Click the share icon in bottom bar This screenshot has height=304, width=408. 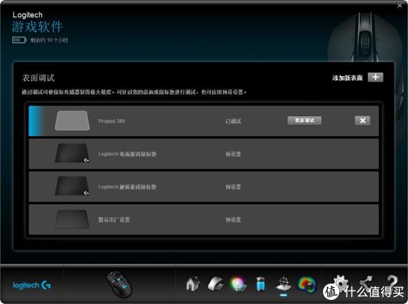click(x=366, y=282)
